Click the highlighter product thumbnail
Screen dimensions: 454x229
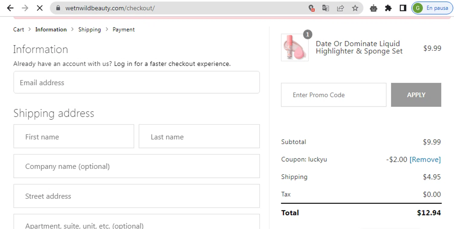click(295, 47)
